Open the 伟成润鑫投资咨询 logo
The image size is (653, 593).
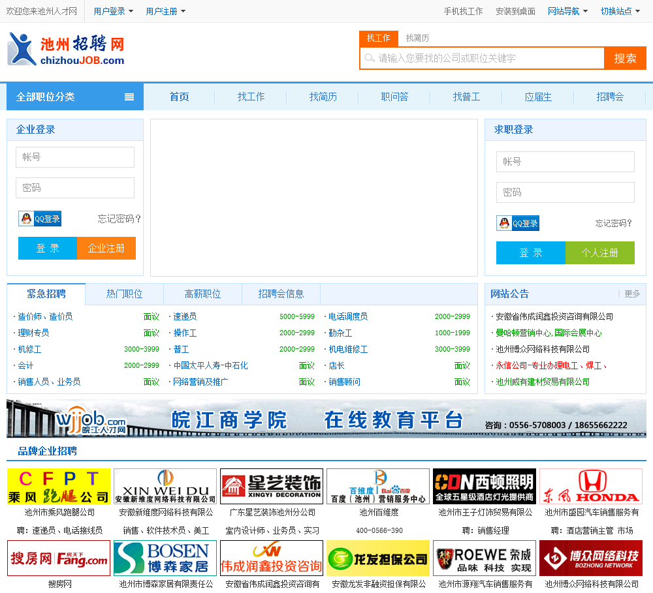point(272,558)
